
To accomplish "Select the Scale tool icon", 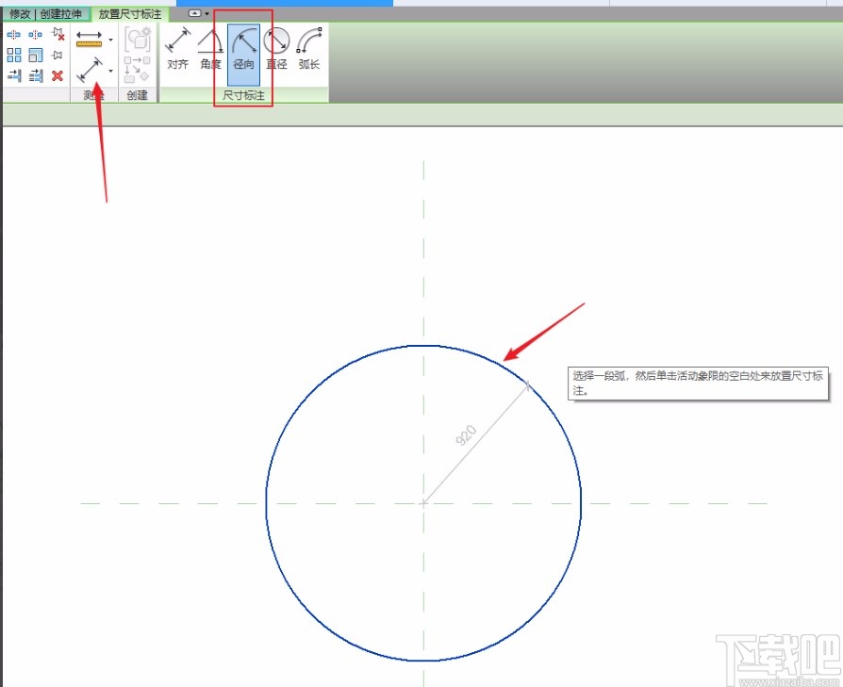I will (36, 56).
